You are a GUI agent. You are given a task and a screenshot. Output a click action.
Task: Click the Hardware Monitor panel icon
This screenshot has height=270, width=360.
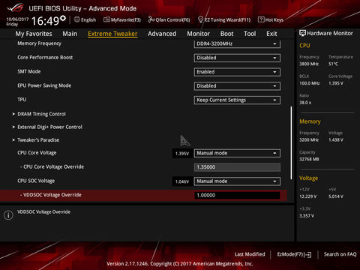(302, 33)
